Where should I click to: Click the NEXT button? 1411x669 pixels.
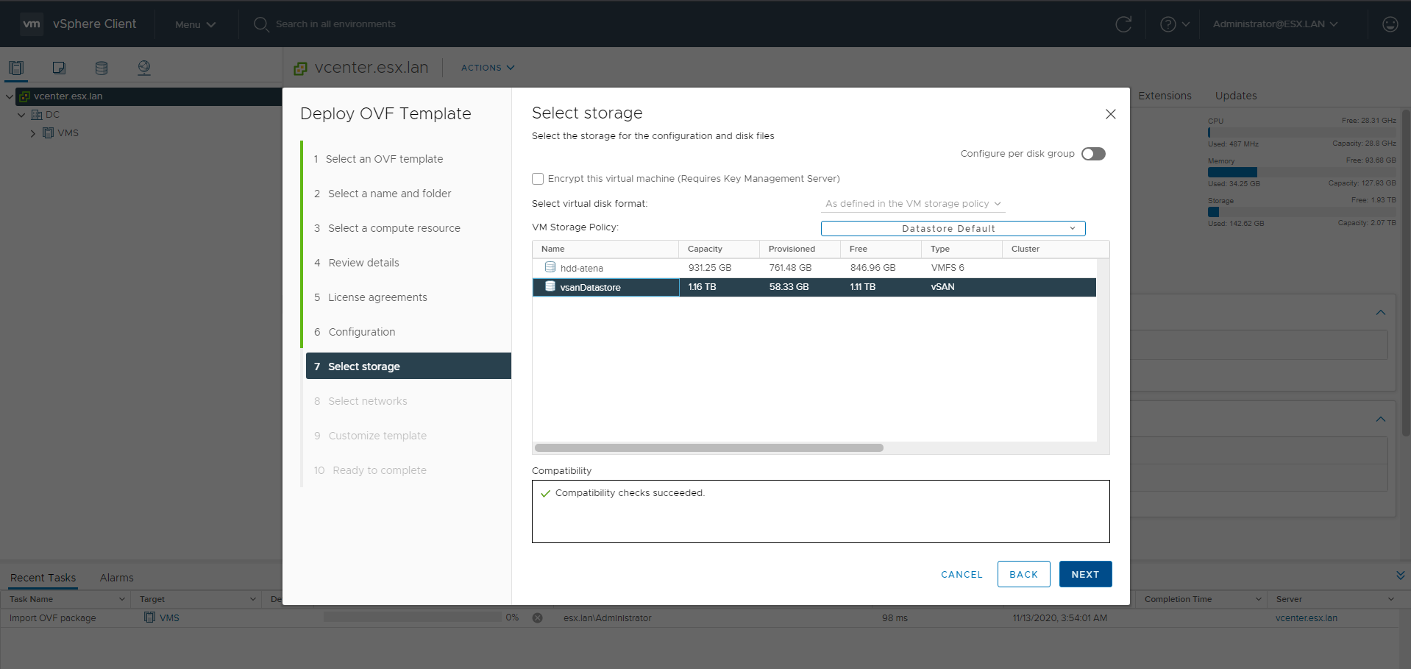[1085, 574]
